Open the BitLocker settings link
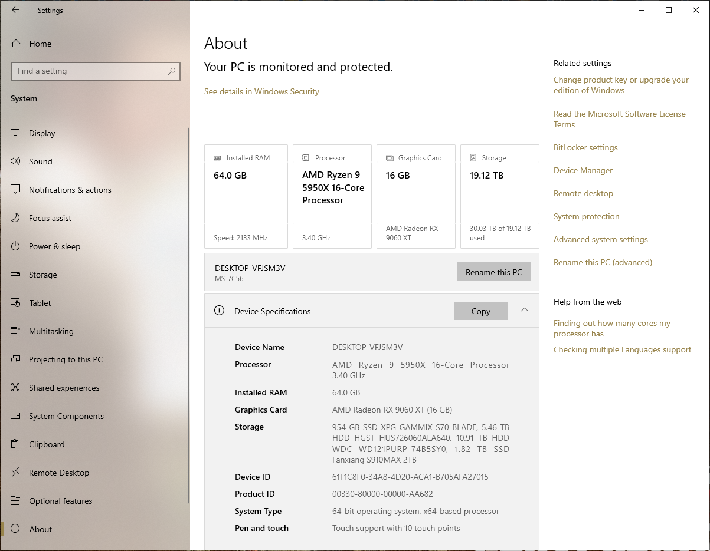This screenshot has height=551, width=710. (x=585, y=147)
